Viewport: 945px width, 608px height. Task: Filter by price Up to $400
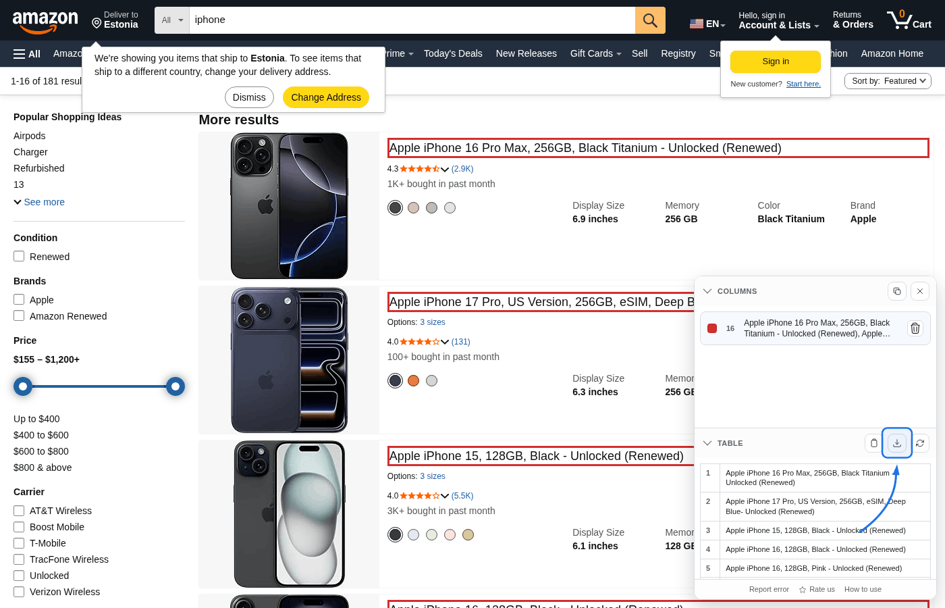[36, 419]
